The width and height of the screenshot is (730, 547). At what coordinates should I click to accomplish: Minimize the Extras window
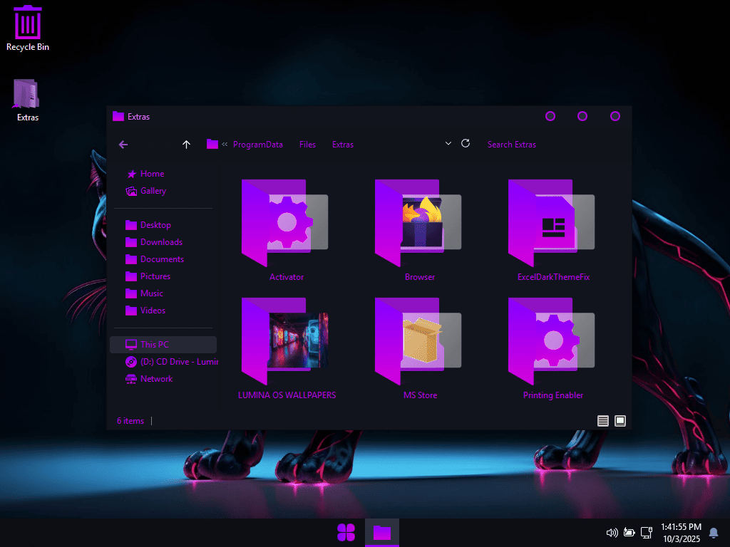[x=550, y=116]
